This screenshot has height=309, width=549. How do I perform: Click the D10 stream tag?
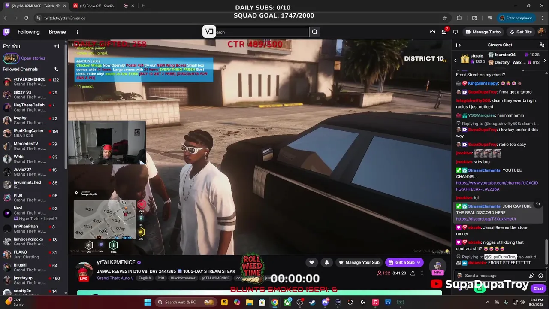tap(161, 278)
